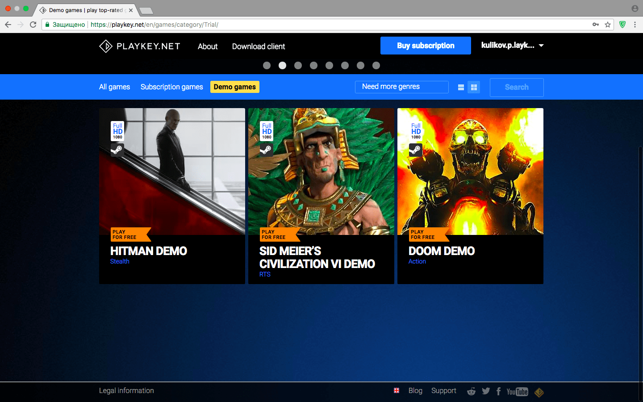
Task: Switch to Subscription games tab
Action: click(x=171, y=87)
